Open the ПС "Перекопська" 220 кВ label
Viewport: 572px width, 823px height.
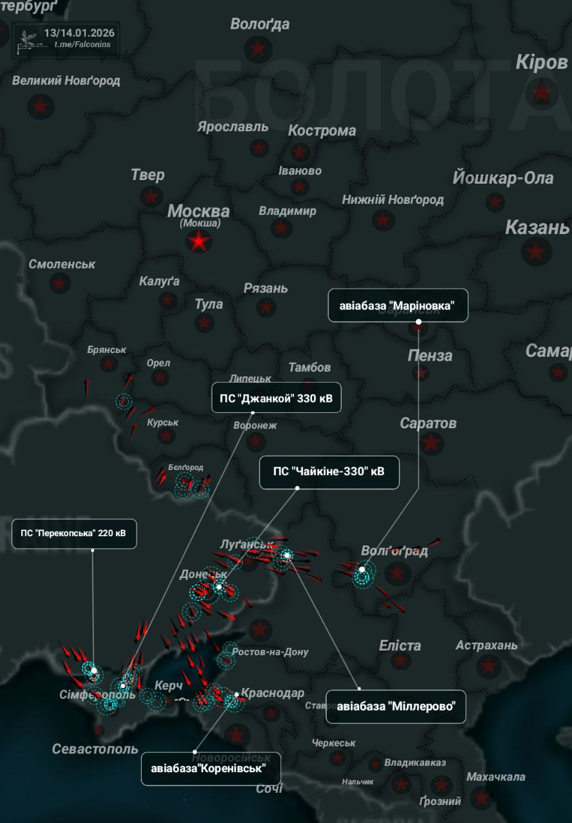[x=74, y=534]
